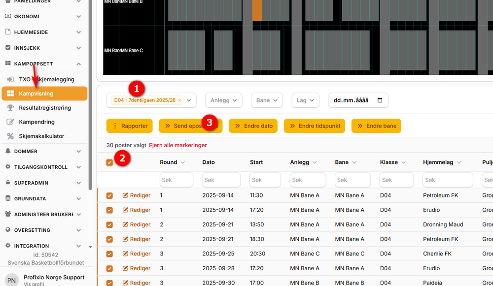Remove the D04 - 7dentligaen 2025/26 tag

(179, 100)
